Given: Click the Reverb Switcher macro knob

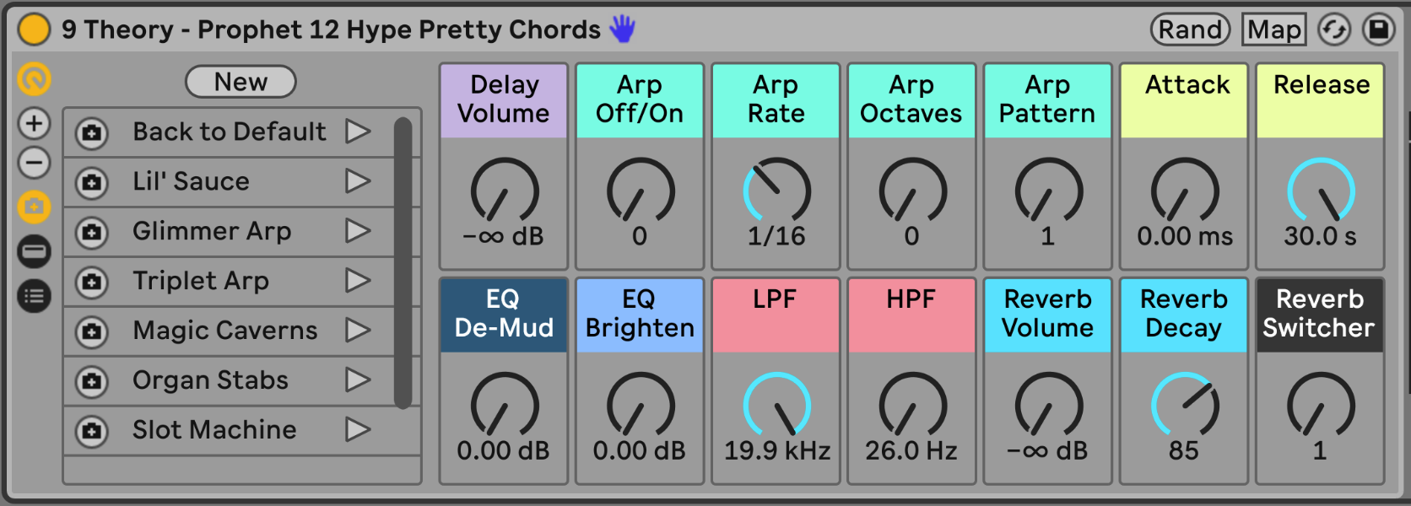Looking at the screenshot, I should [x=1321, y=405].
